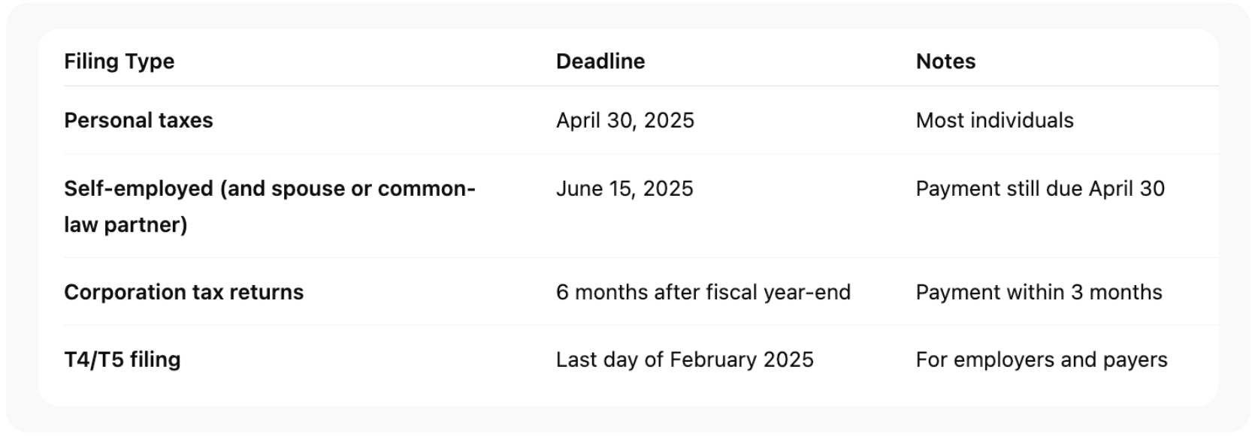The image size is (1255, 436).
Task: Click the words 'law partner)' on second line
Action: pyautogui.click(x=125, y=224)
